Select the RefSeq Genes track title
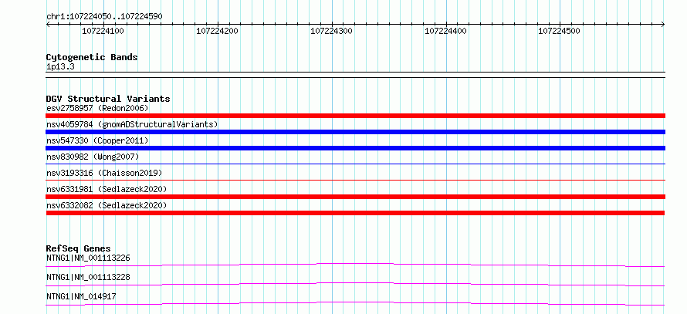Image resolution: width=687 pixels, height=314 pixels. [79, 248]
